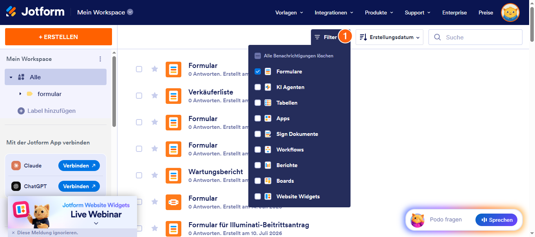Click the Verkäuferliste form icon
Image resolution: width=535 pixels, height=237 pixels.
click(174, 96)
